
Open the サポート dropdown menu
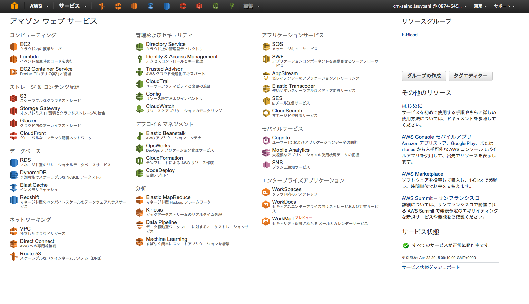(504, 6)
